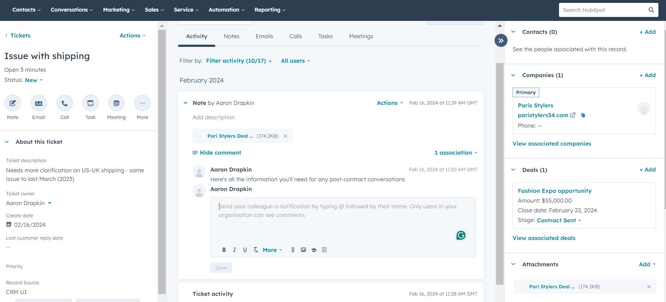Change deal stage Contract Sent dropdown

click(559, 220)
